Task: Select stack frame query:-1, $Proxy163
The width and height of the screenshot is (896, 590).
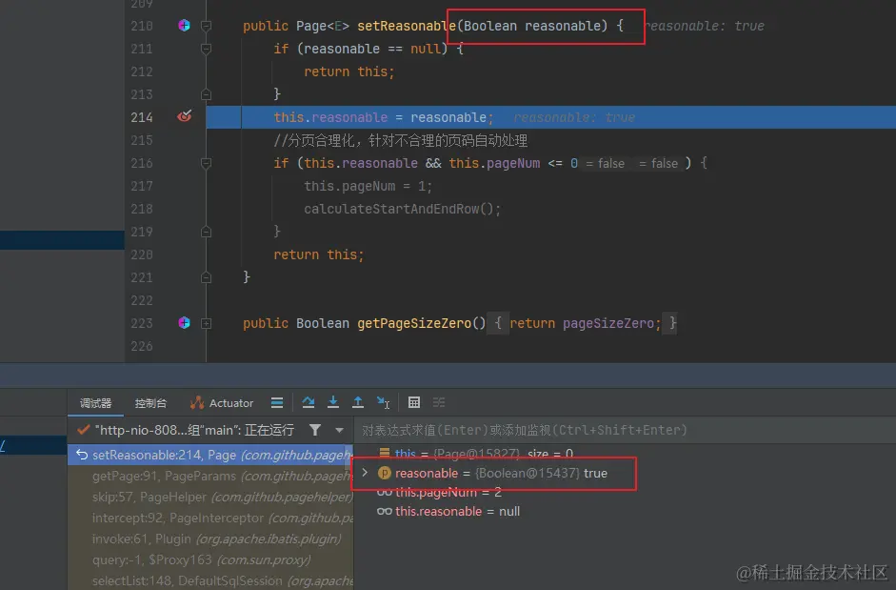Action: click(x=210, y=559)
